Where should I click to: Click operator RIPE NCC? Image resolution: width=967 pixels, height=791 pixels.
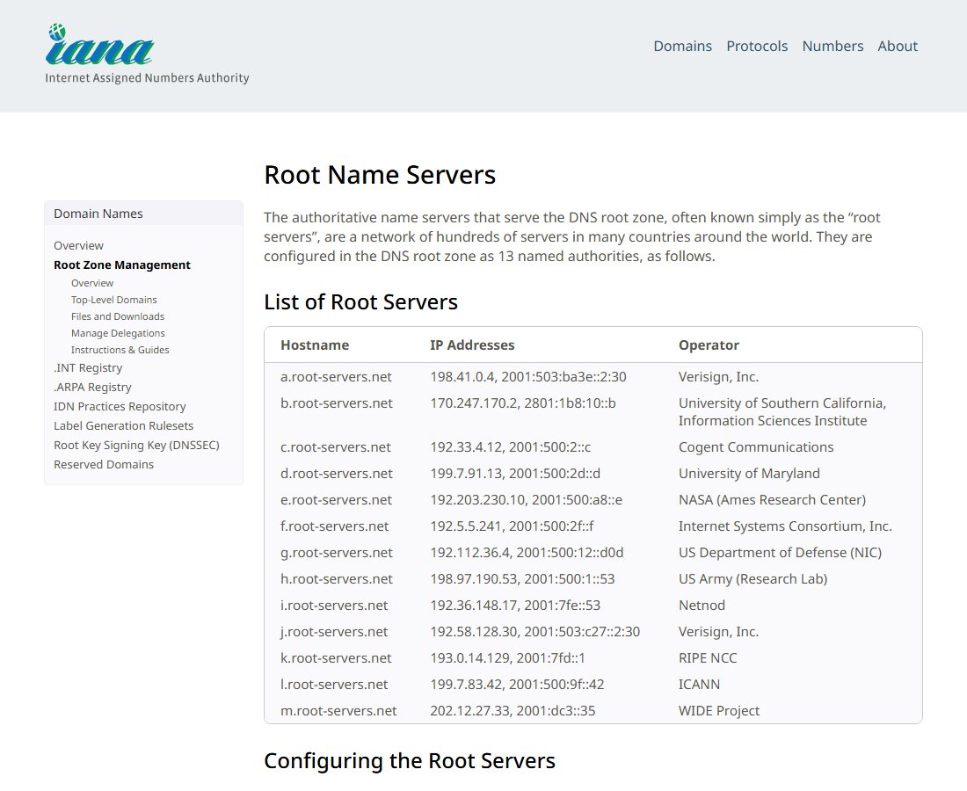tap(708, 658)
